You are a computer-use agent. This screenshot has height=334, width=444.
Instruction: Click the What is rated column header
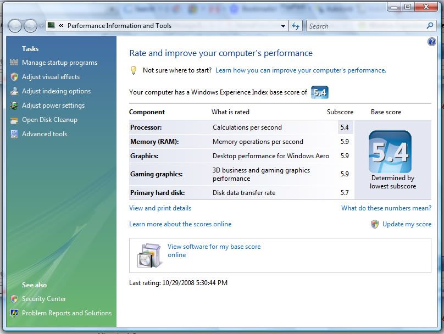coord(230,112)
